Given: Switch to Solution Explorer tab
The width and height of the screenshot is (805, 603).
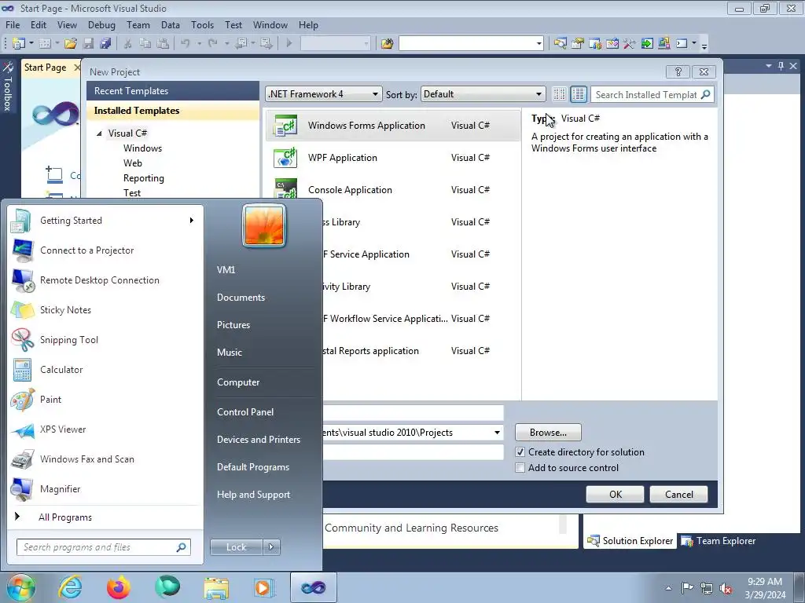Looking at the screenshot, I should [x=630, y=541].
